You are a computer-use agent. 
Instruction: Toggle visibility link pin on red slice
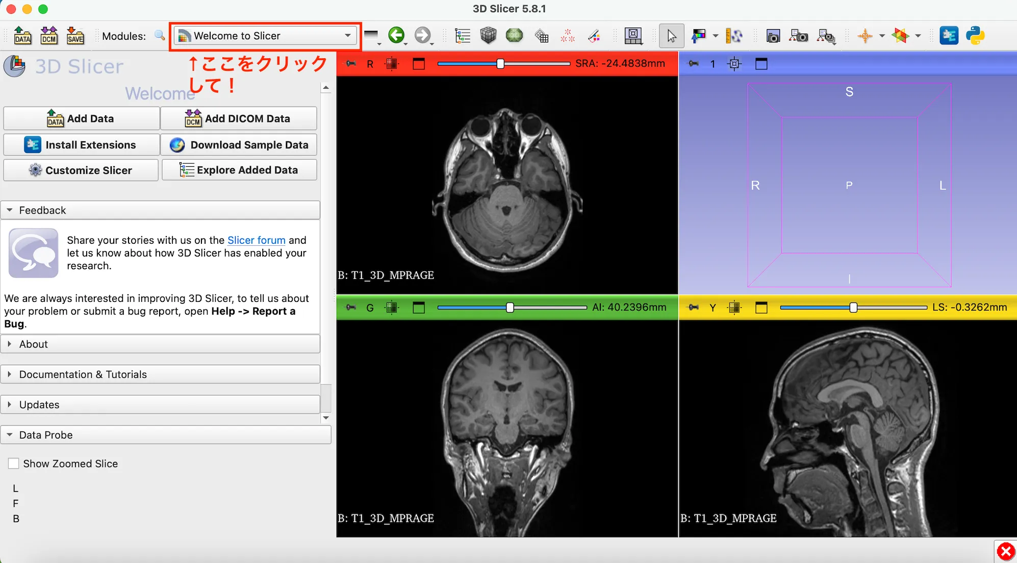point(351,63)
